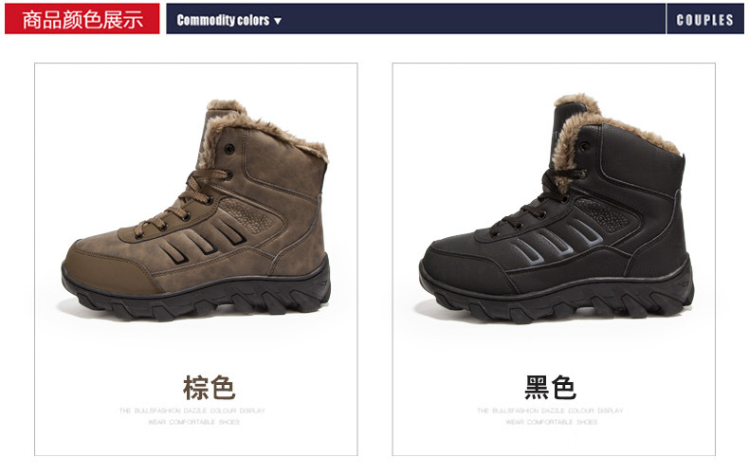Open the COUPLES tab on right
Viewport: 749px width, 476px height.
(x=704, y=19)
